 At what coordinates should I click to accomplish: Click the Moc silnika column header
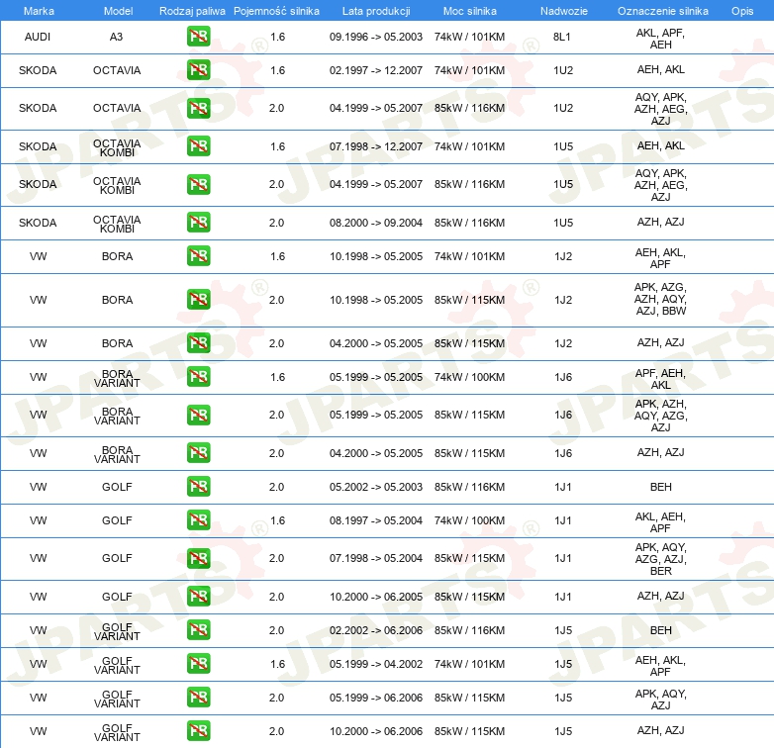[x=469, y=11]
